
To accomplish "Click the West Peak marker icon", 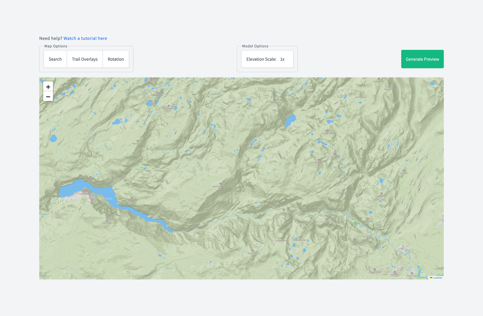I will tap(319, 160).
